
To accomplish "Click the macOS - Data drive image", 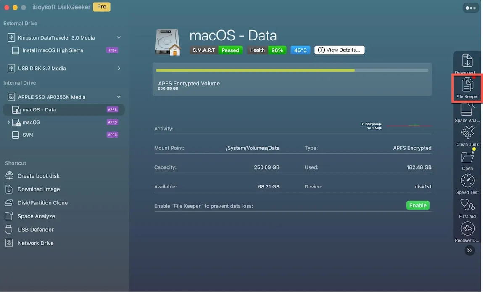I will point(167,42).
